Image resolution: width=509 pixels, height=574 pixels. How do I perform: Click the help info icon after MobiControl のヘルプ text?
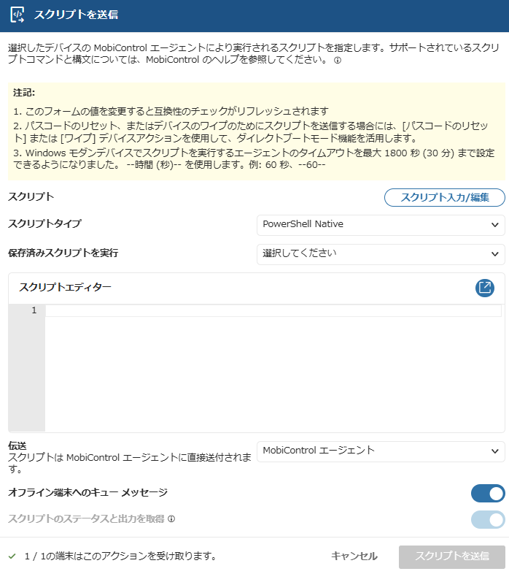point(338,61)
